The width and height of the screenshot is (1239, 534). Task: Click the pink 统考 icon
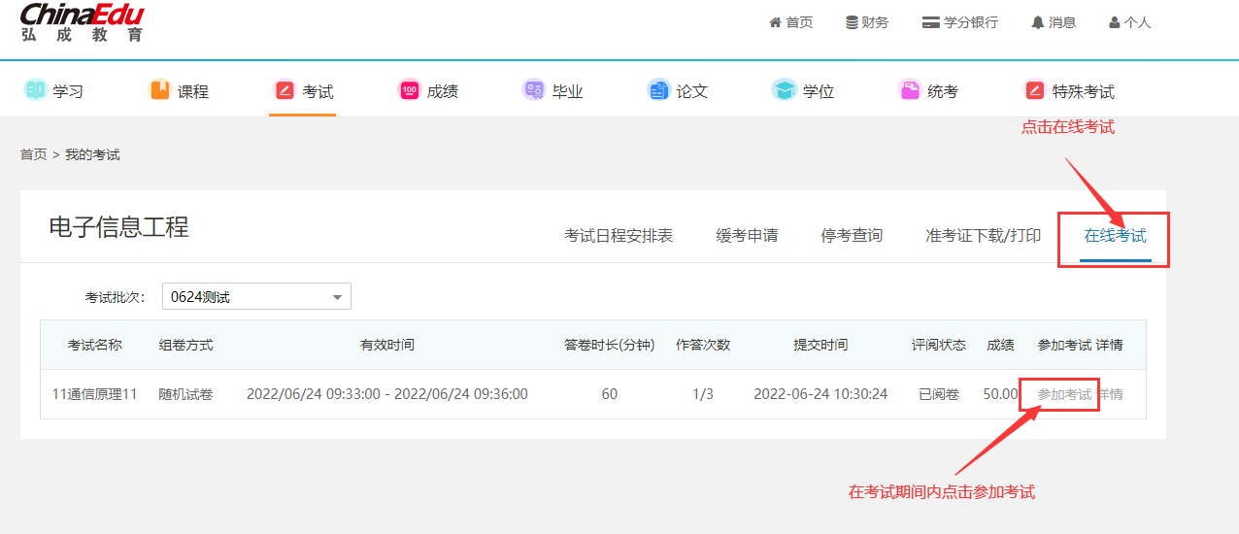click(909, 90)
